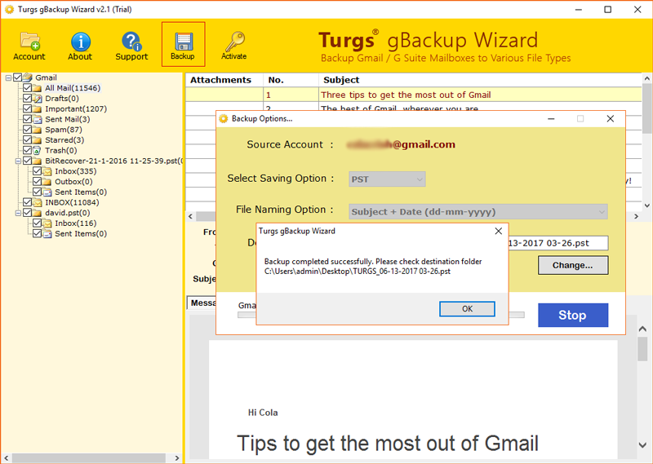Viewport: 653px width, 464px height.
Task: Click the Backup Options dialog gear icon
Action: (224, 118)
